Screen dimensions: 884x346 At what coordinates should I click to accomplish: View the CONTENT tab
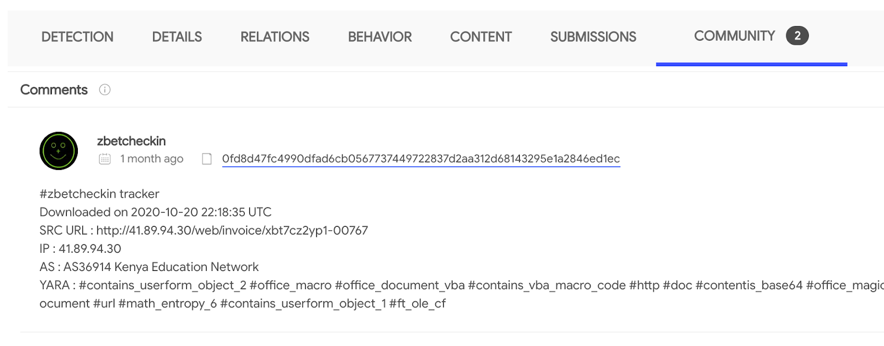click(481, 37)
